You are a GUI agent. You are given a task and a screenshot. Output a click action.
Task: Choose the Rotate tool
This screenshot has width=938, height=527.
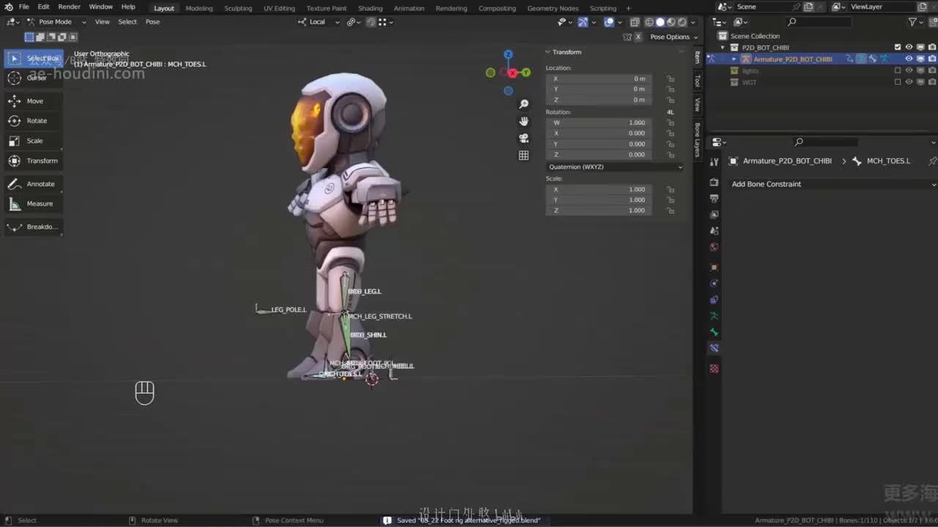(34, 121)
